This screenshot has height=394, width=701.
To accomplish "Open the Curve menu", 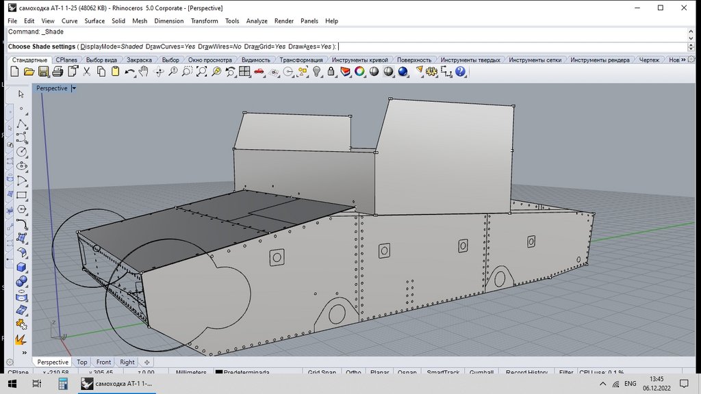I will pyautogui.click(x=69, y=21).
